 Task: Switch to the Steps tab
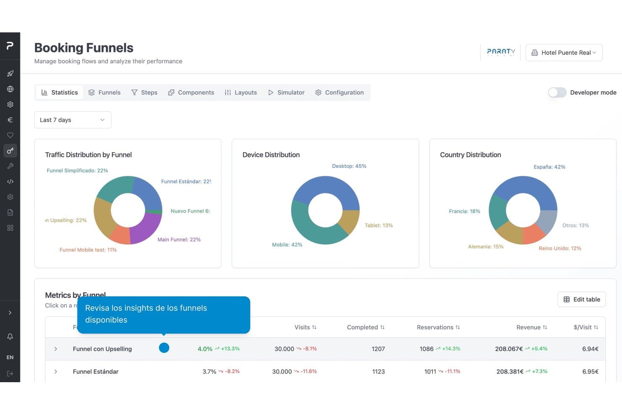pos(144,93)
